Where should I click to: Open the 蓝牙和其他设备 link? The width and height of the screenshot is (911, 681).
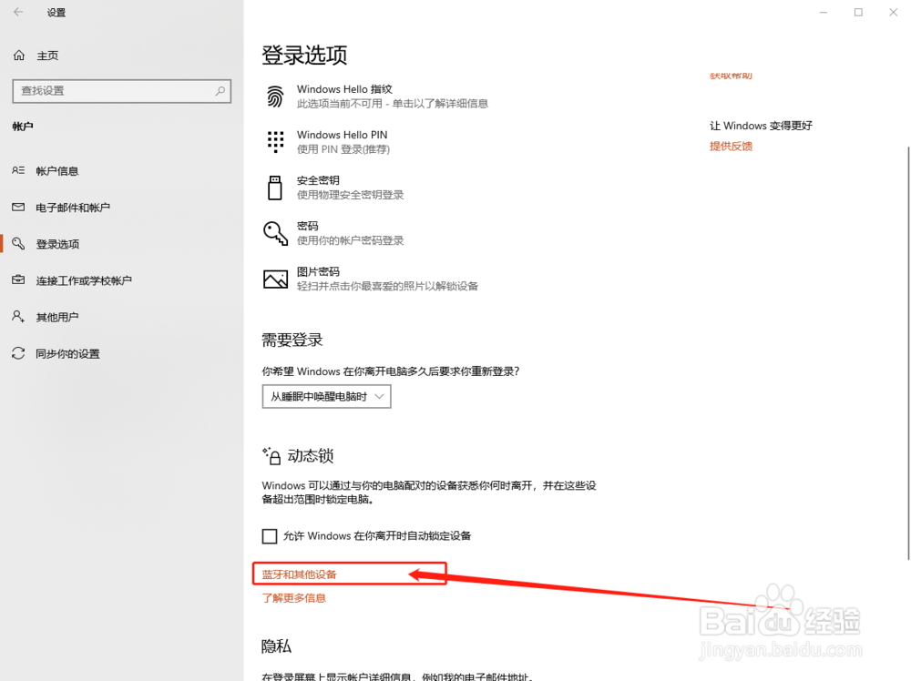point(299,574)
